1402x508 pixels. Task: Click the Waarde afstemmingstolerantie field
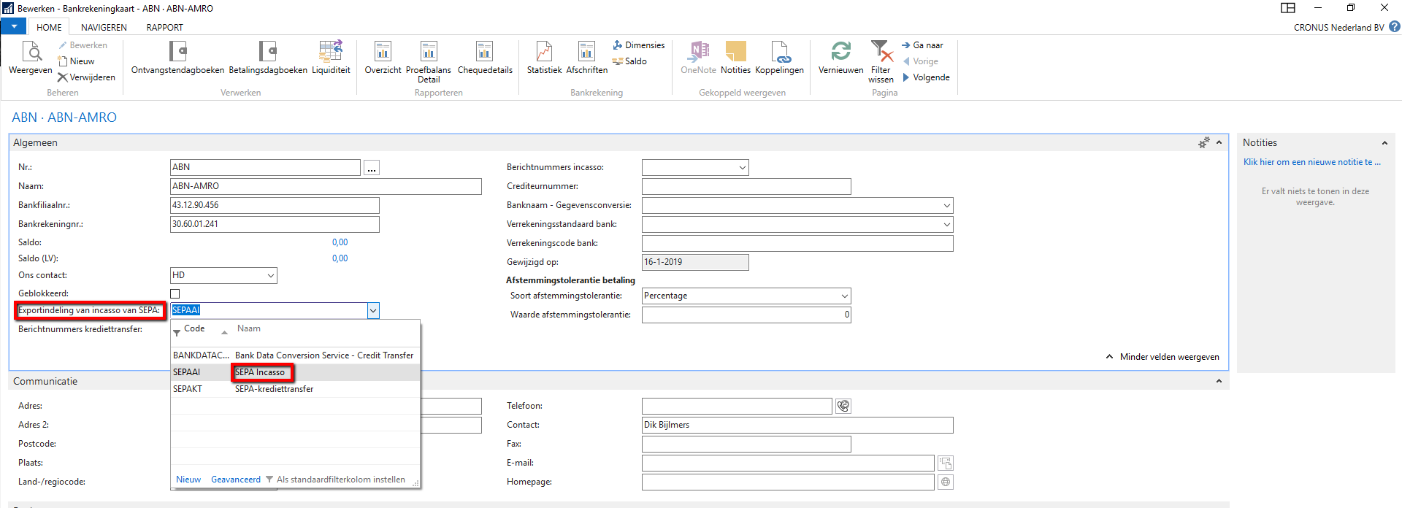(746, 315)
